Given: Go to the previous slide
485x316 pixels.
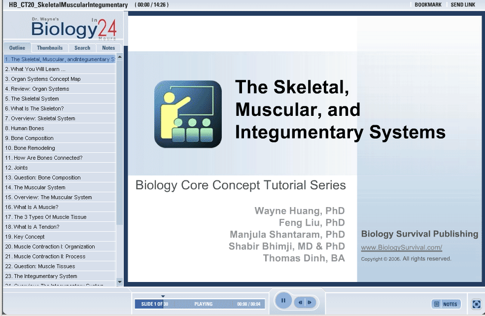Looking at the screenshot, I should [x=300, y=302].
